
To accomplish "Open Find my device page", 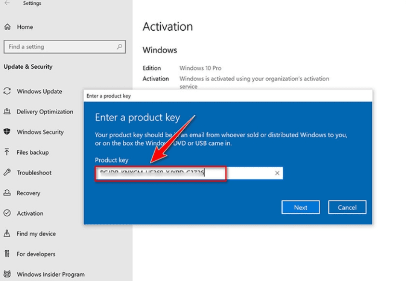I will coord(36,233).
